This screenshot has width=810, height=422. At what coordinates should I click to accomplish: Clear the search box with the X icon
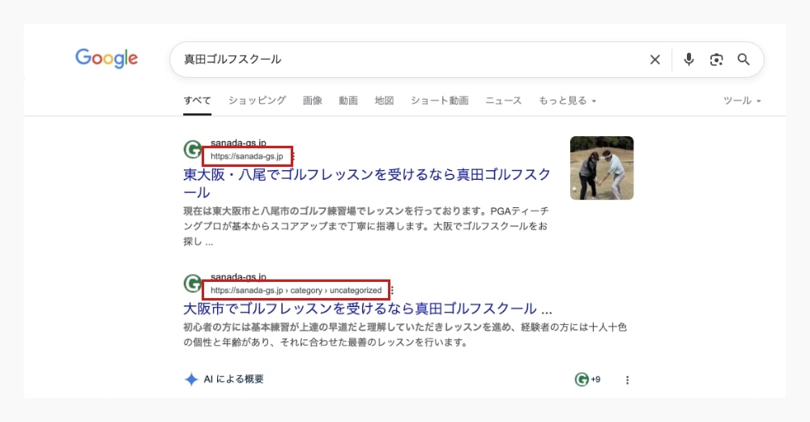point(655,59)
